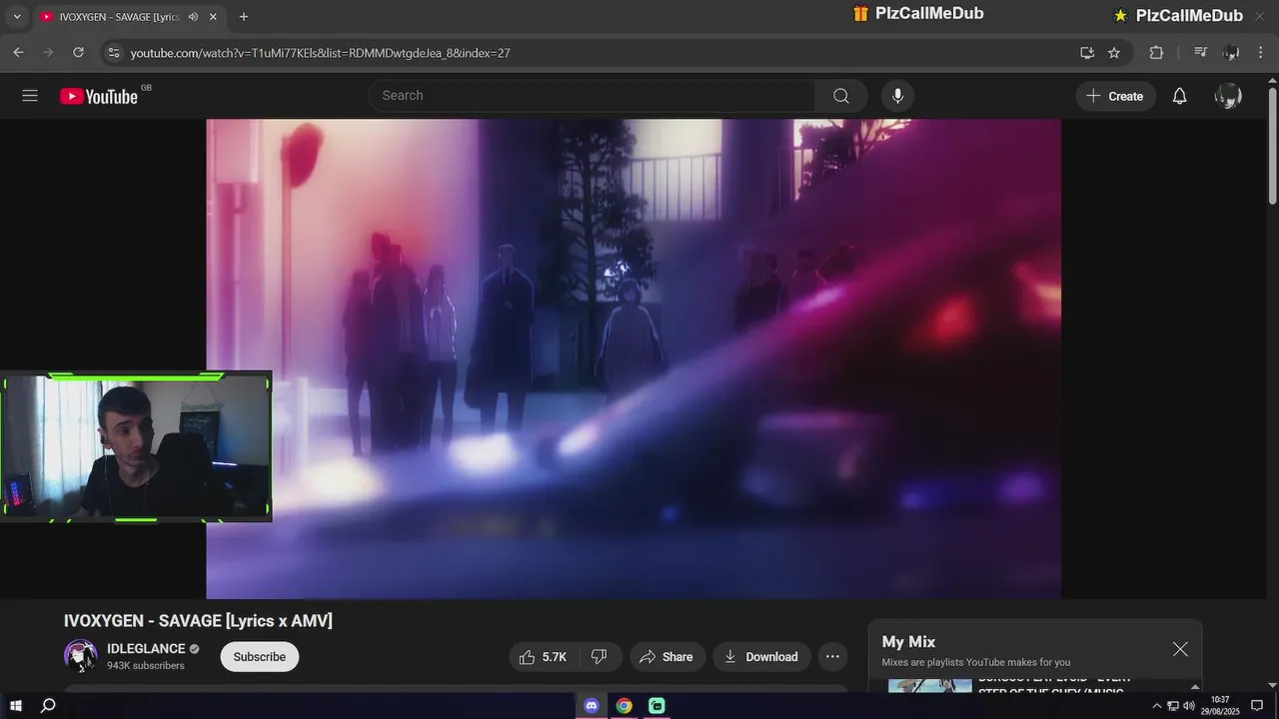Open volume control tray icon

pos(1189,706)
